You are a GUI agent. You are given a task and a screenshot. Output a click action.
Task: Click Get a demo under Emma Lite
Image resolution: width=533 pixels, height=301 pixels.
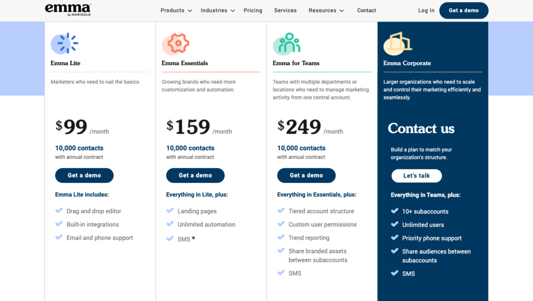click(84, 175)
